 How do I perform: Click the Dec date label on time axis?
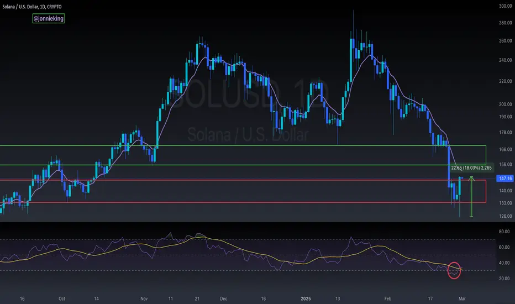click(x=223, y=298)
